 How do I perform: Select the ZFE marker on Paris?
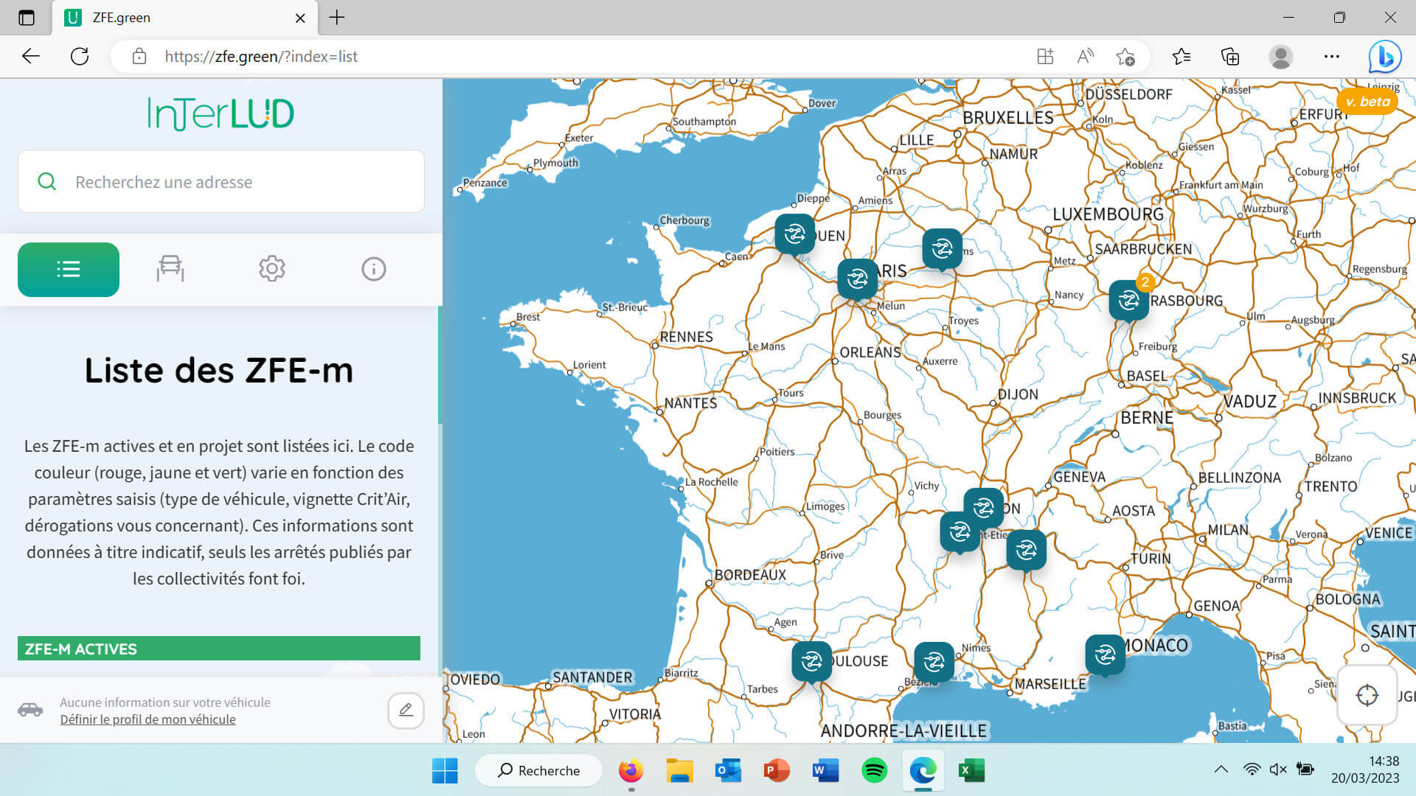[858, 279]
